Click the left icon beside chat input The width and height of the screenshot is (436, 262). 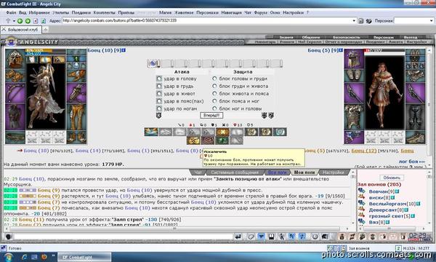pyautogui.click(x=9, y=237)
